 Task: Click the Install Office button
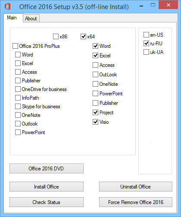47,187
